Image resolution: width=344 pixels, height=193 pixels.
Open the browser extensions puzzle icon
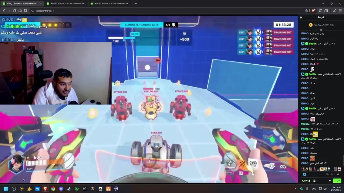pos(321,11)
